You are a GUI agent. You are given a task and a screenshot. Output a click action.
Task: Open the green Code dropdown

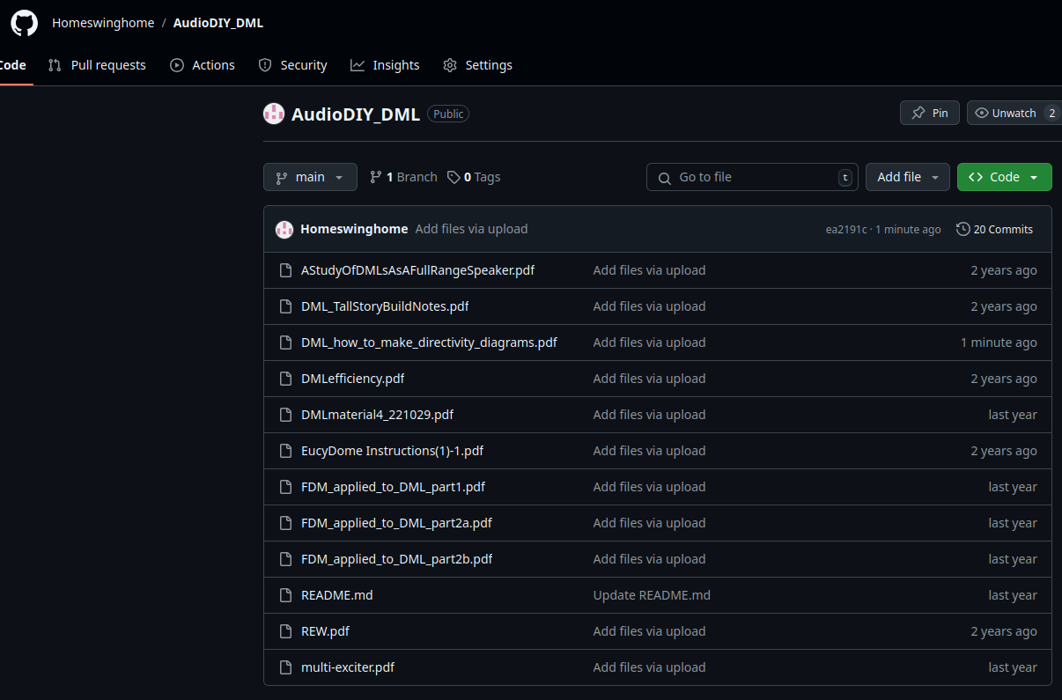pyautogui.click(x=1005, y=177)
